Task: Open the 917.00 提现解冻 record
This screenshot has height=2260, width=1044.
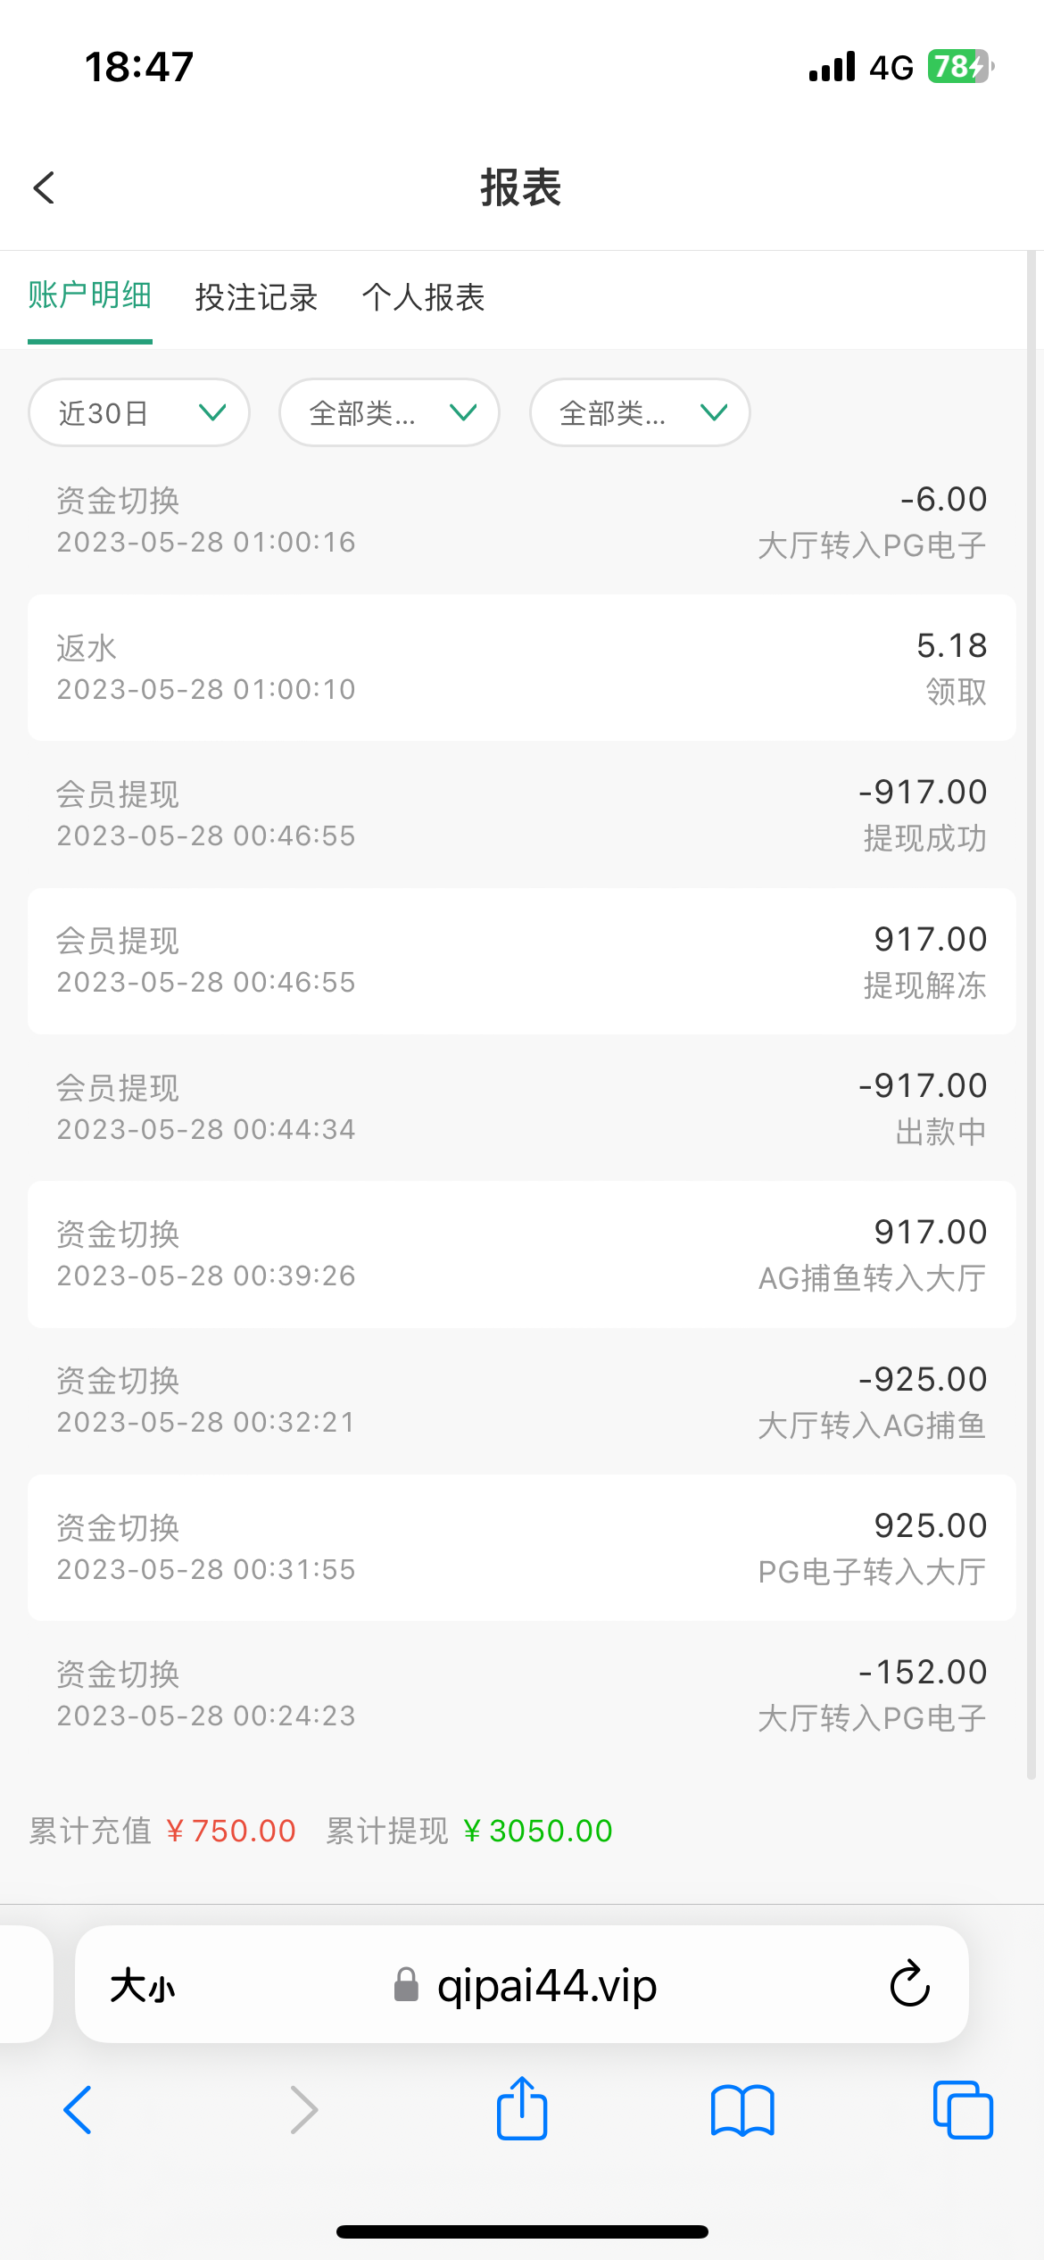Action: tap(522, 961)
